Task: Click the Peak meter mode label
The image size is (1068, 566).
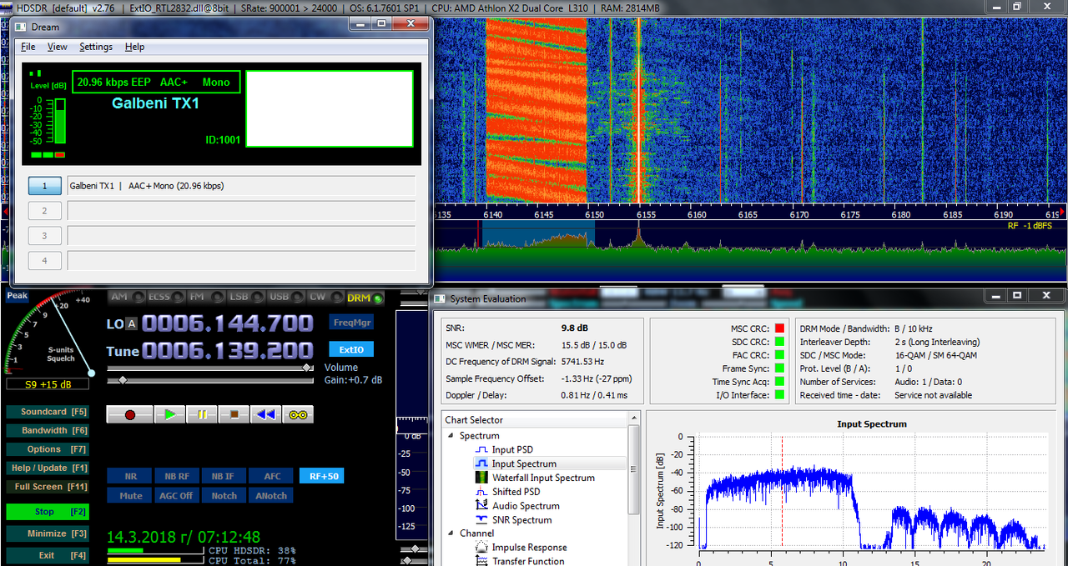Action: [x=17, y=296]
